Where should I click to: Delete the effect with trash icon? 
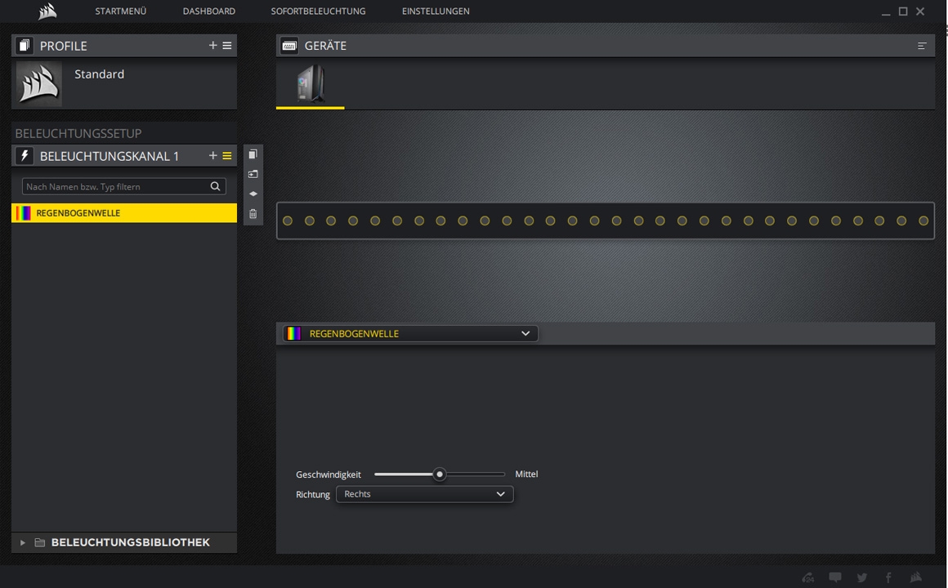click(253, 214)
